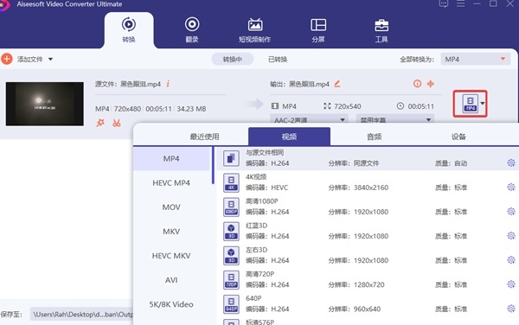Choose the 与源文件相同 same-as-source preset icon
This screenshot has height=325, width=519.
[231, 158]
